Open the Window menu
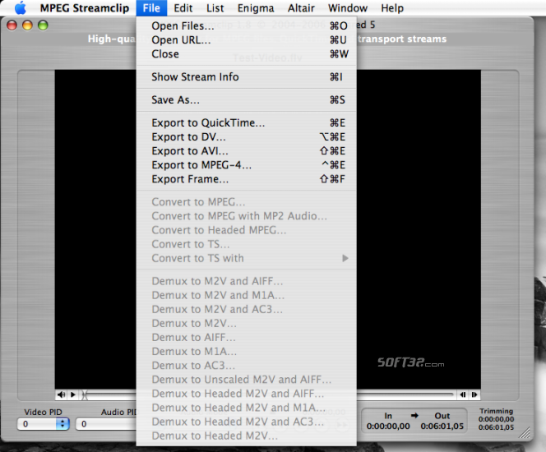The image size is (546, 452). coord(348,7)
